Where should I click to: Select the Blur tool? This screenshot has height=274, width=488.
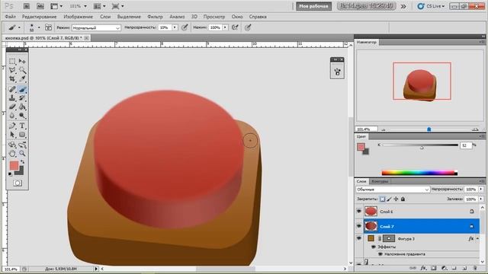(x=12, y=116)
